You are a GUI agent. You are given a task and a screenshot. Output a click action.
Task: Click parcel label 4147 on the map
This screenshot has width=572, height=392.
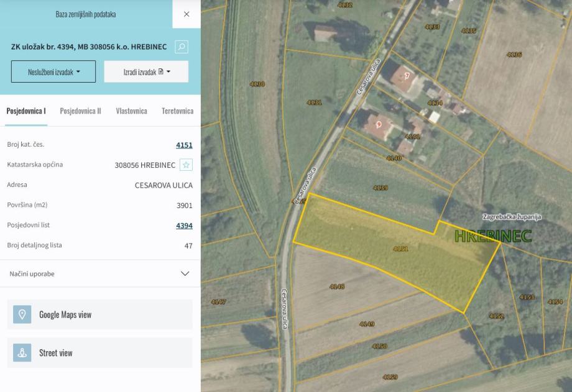(218, 301)
